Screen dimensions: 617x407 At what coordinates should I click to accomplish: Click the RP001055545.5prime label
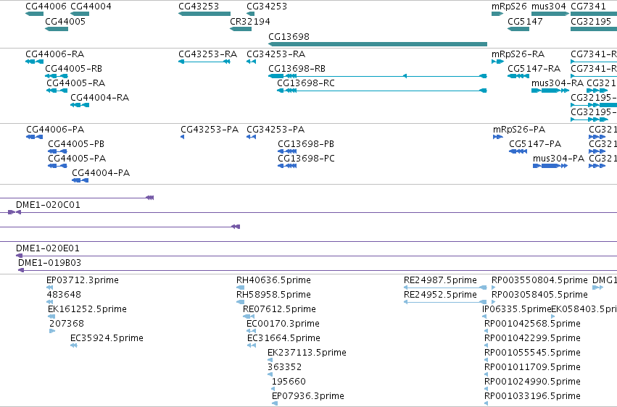tap(533, 353)
